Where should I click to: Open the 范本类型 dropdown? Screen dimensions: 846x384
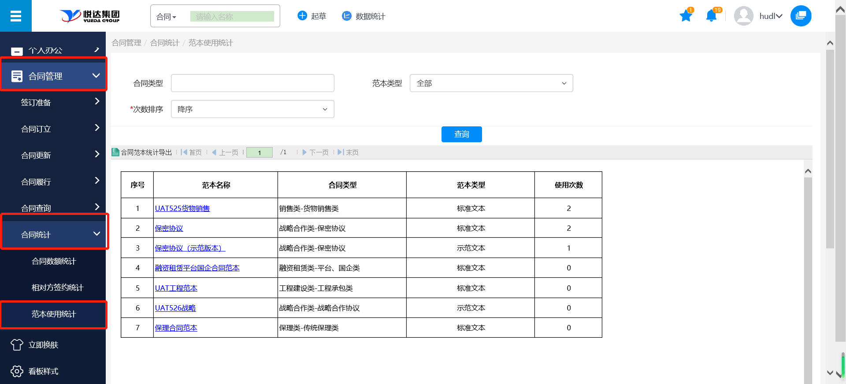pos(491,83)
